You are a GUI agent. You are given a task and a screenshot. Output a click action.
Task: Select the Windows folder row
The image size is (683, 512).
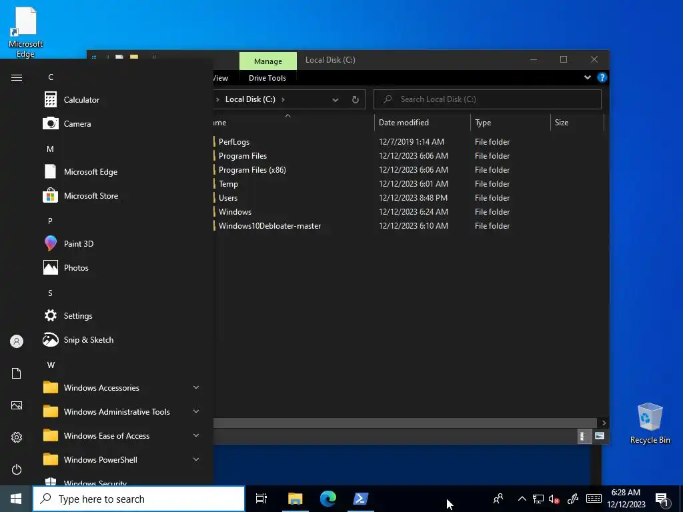(x=235, y=211)
